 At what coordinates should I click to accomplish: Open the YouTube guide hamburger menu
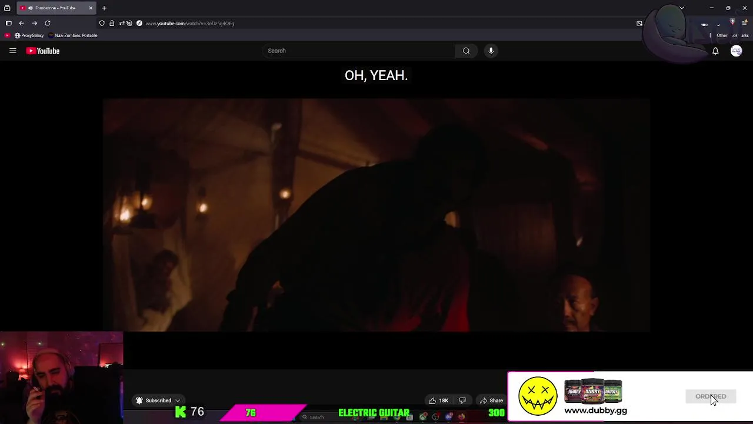[x=12, y=51]
